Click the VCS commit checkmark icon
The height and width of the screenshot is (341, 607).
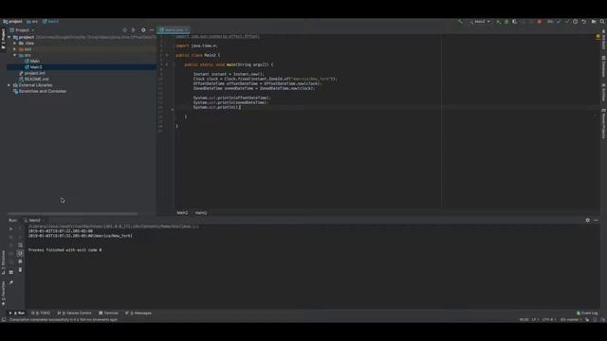[x=567, y=22]
